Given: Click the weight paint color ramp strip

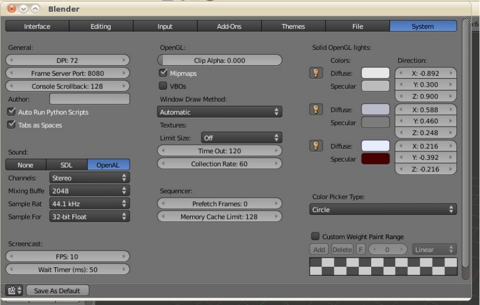Looking at the screenshot, I should tap(383, 266).
